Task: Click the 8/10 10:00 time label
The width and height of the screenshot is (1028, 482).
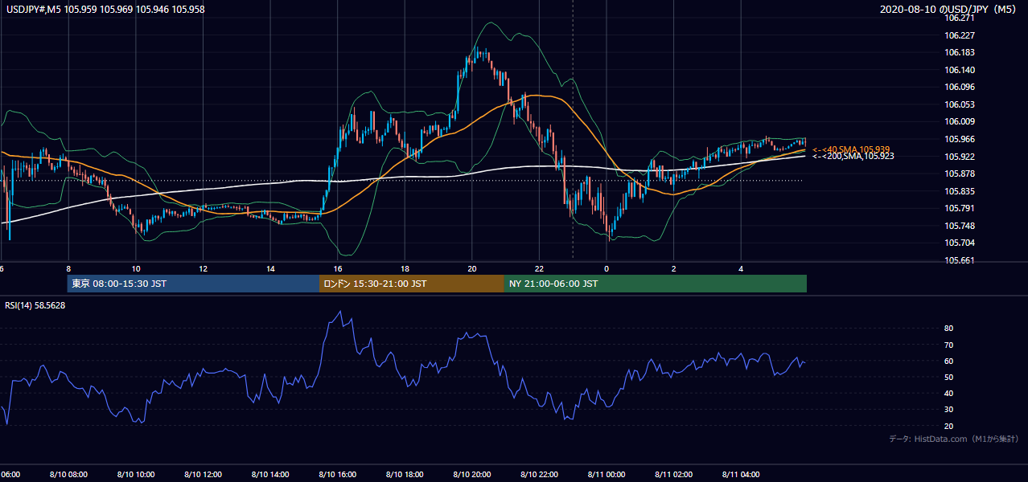Action: click(136, 475)
